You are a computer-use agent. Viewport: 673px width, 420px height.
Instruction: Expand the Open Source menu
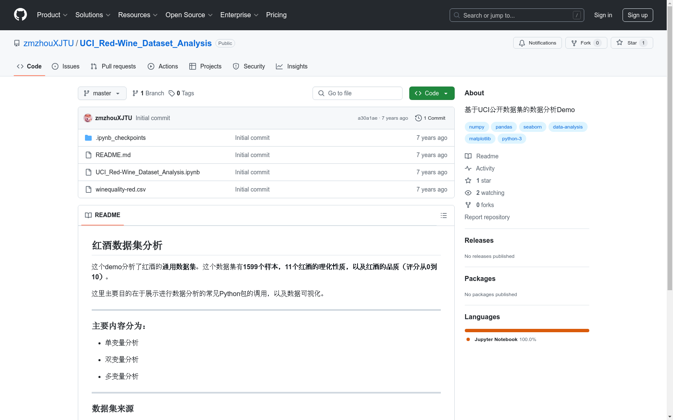point(189,15)
